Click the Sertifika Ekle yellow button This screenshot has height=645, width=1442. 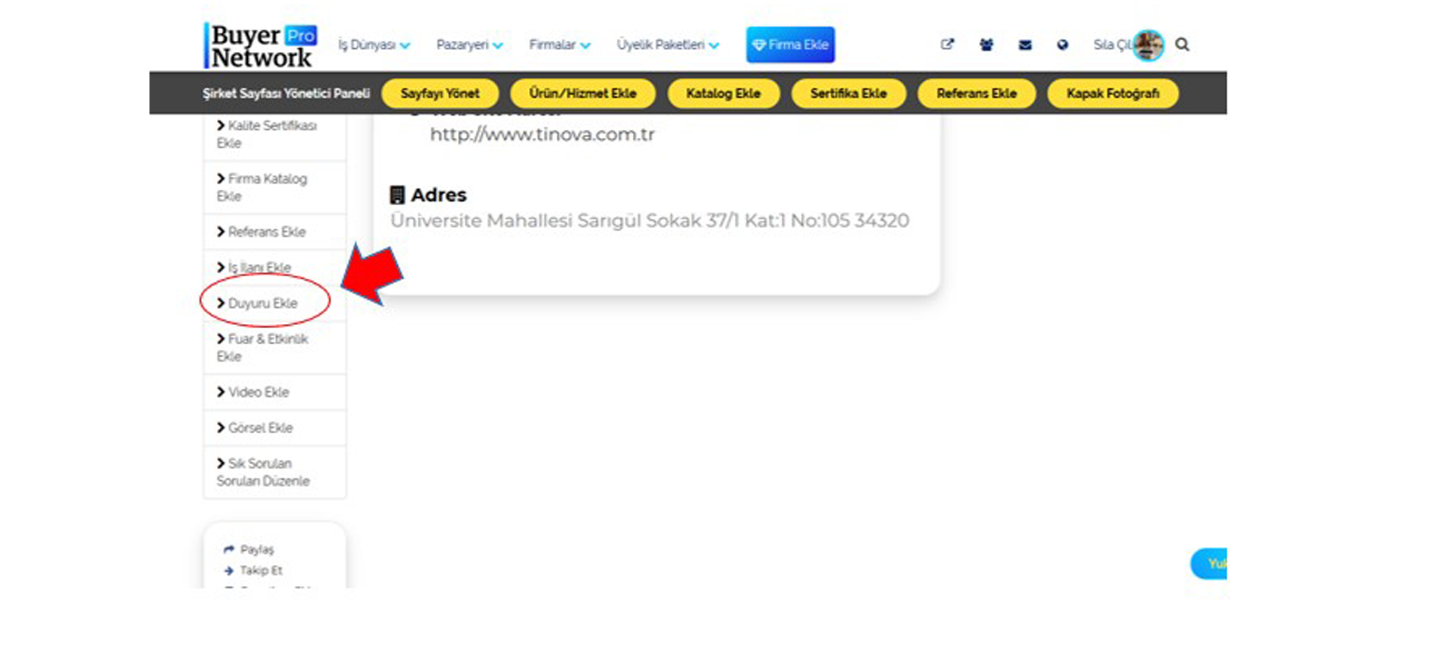click(848, 93)
